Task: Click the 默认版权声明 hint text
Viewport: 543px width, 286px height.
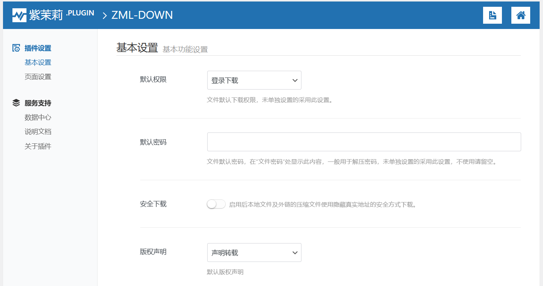Action: pyautogui.click(x=225, y=272)
